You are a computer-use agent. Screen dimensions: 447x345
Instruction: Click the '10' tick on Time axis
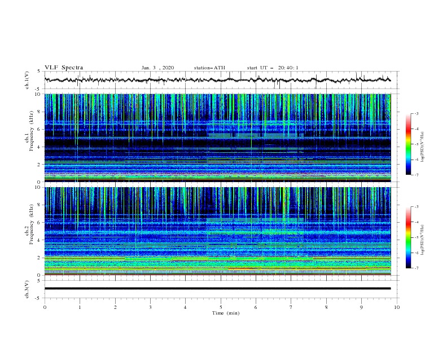397,307
